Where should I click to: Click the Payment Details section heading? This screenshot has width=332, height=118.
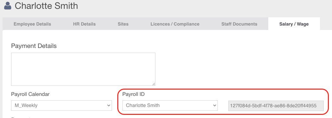34,46
